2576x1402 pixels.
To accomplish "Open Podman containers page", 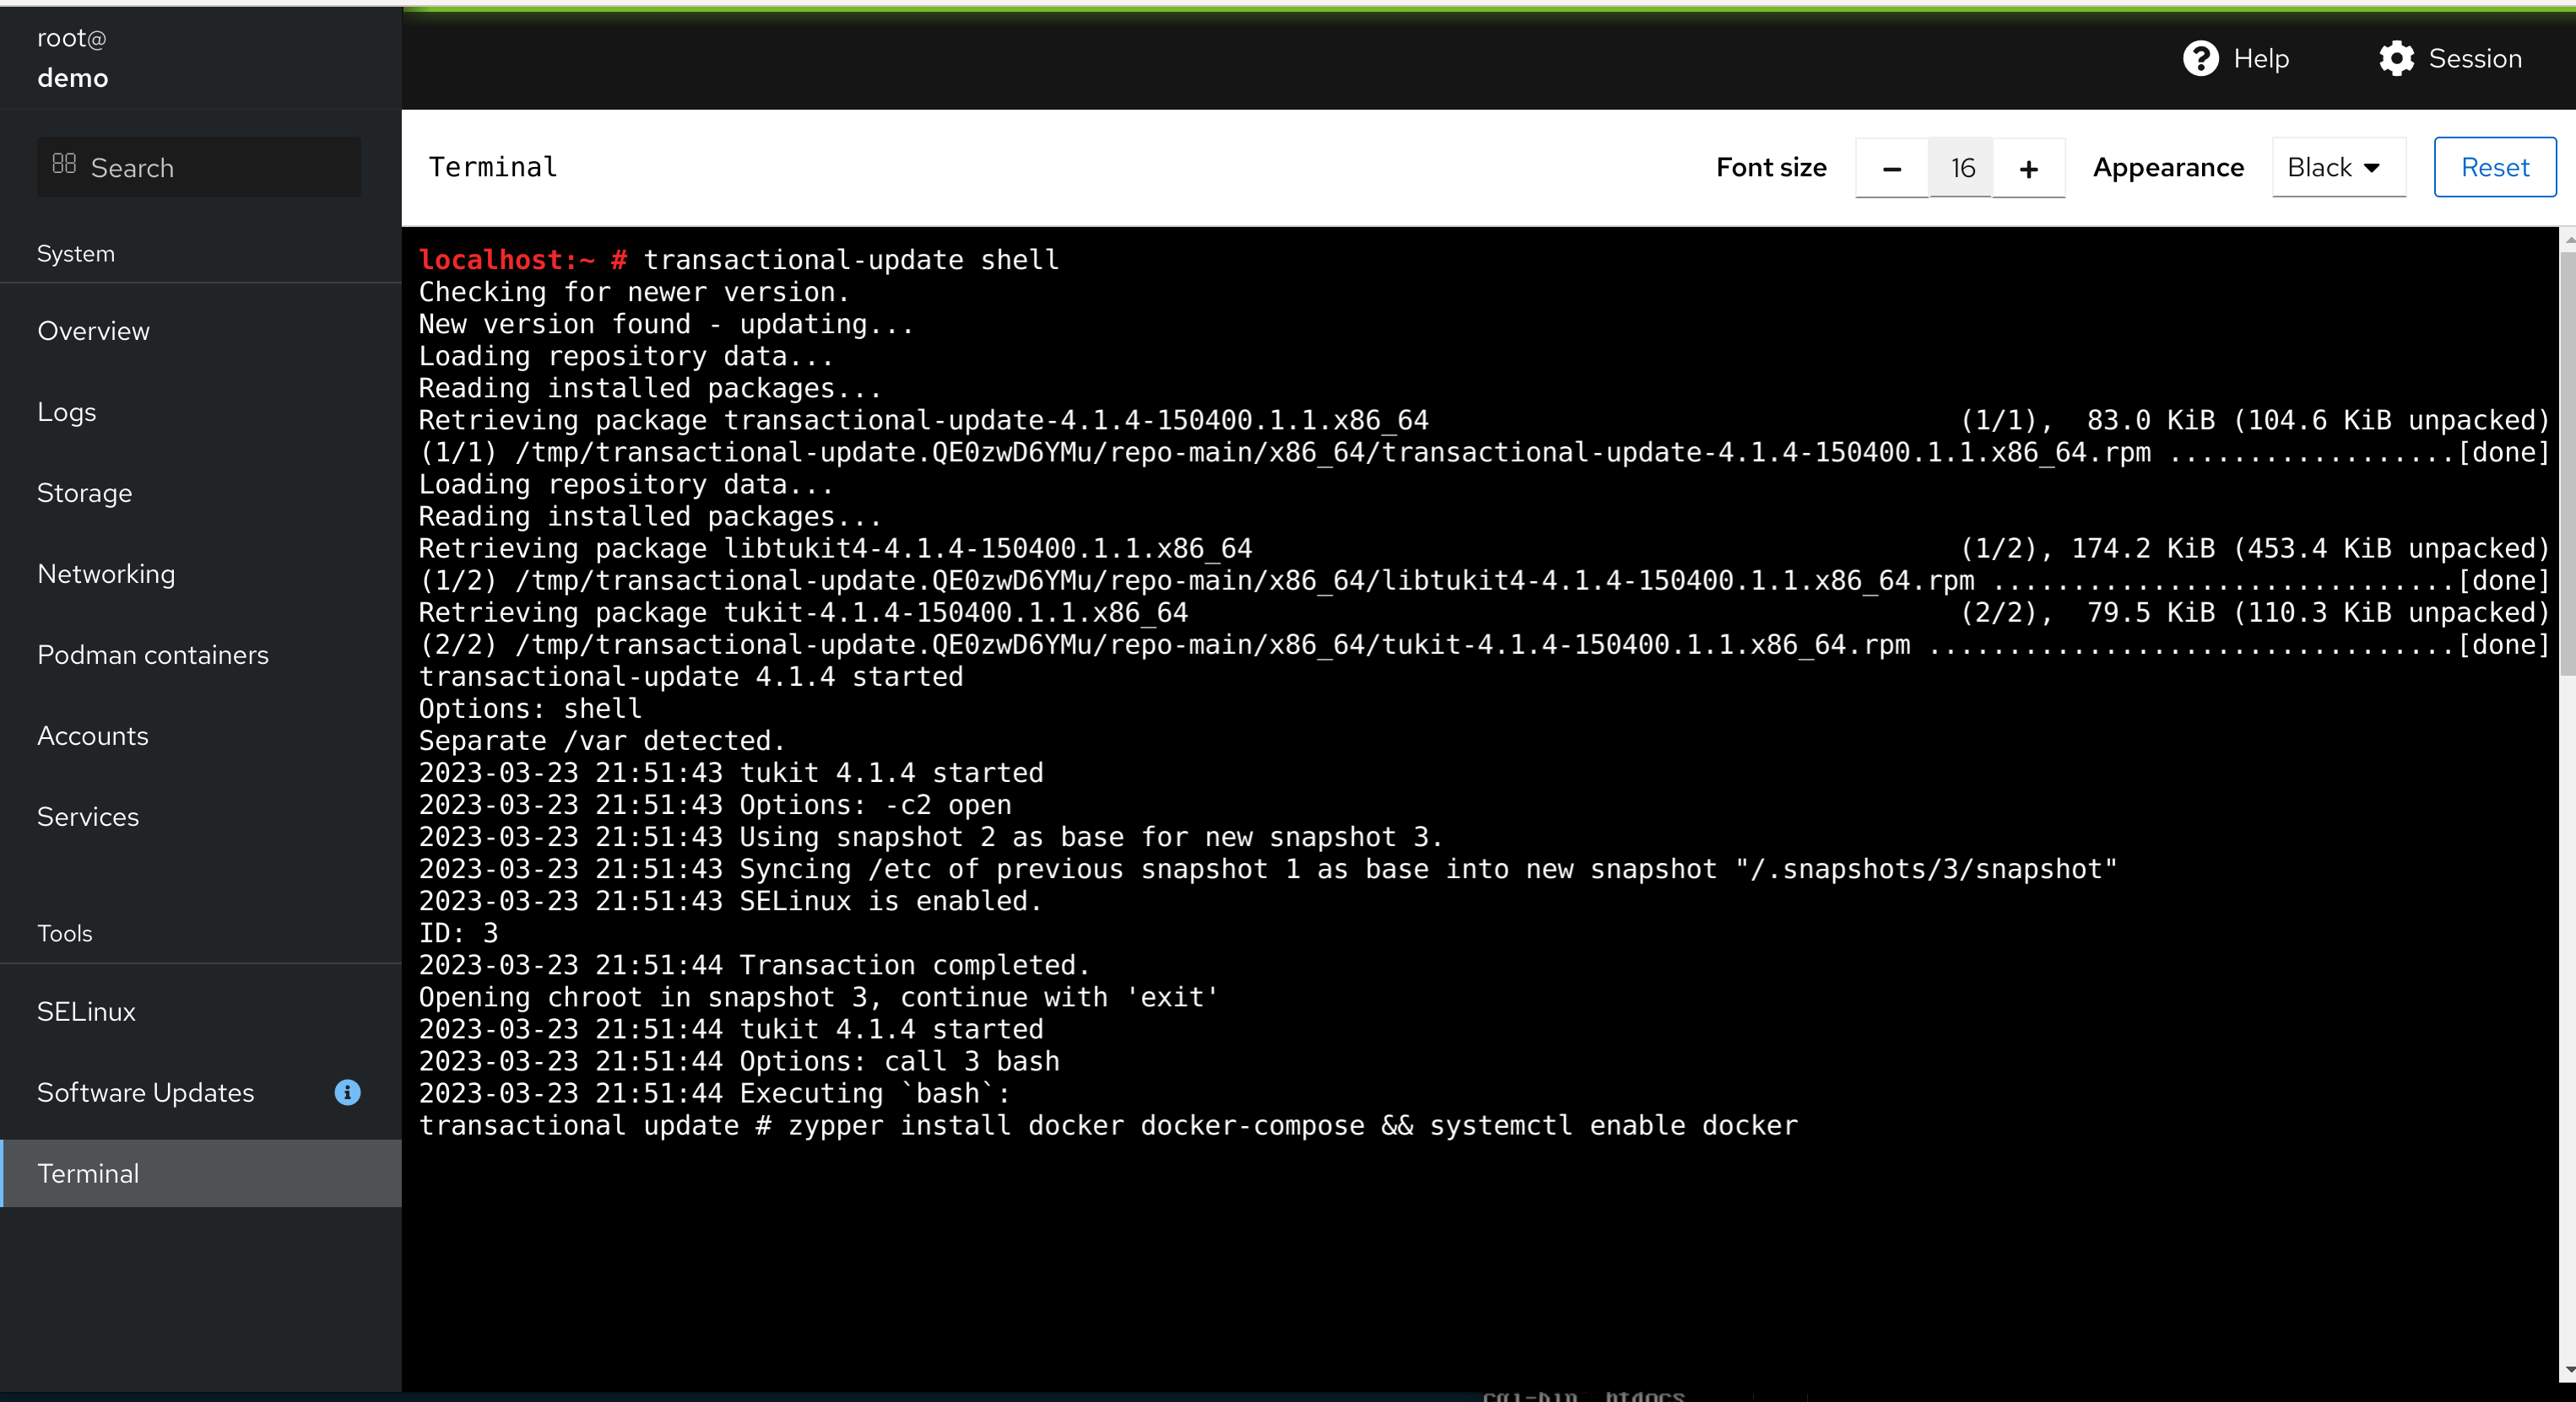I will pyautogui.click(x=152, y=655).
